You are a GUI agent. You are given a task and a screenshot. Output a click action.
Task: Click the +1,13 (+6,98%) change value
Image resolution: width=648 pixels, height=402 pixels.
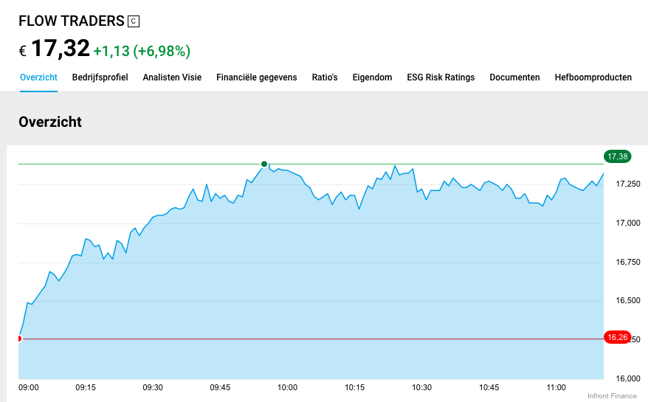[142, 51]
